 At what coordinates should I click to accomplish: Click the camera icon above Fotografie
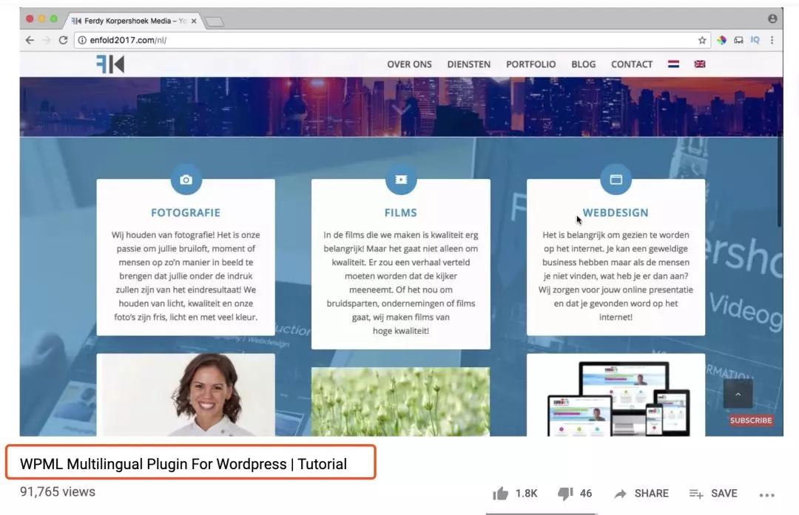(186, 180)
